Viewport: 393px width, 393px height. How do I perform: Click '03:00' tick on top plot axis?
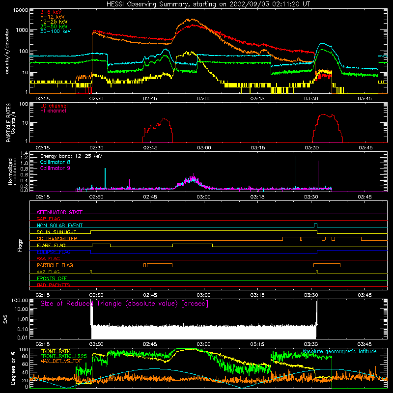(x=203, y=99)
